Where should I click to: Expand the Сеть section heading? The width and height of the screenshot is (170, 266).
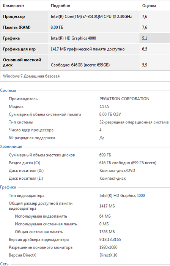pyautogui.click(x=4, y=264)
